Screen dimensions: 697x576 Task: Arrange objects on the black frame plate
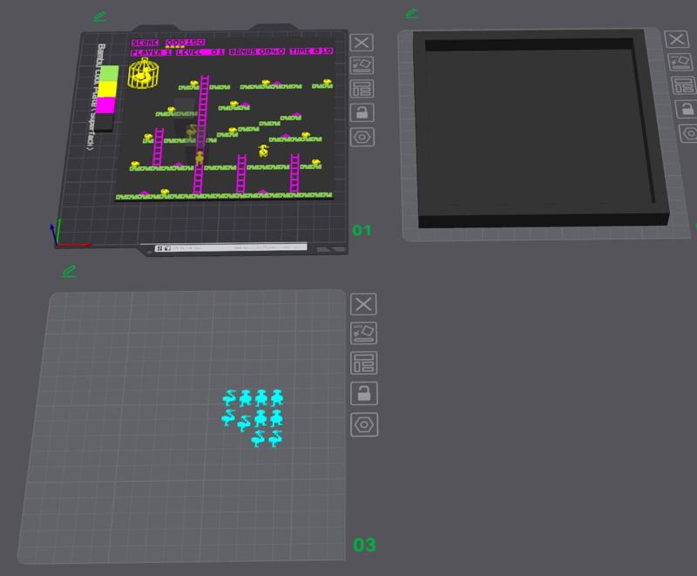683,85
